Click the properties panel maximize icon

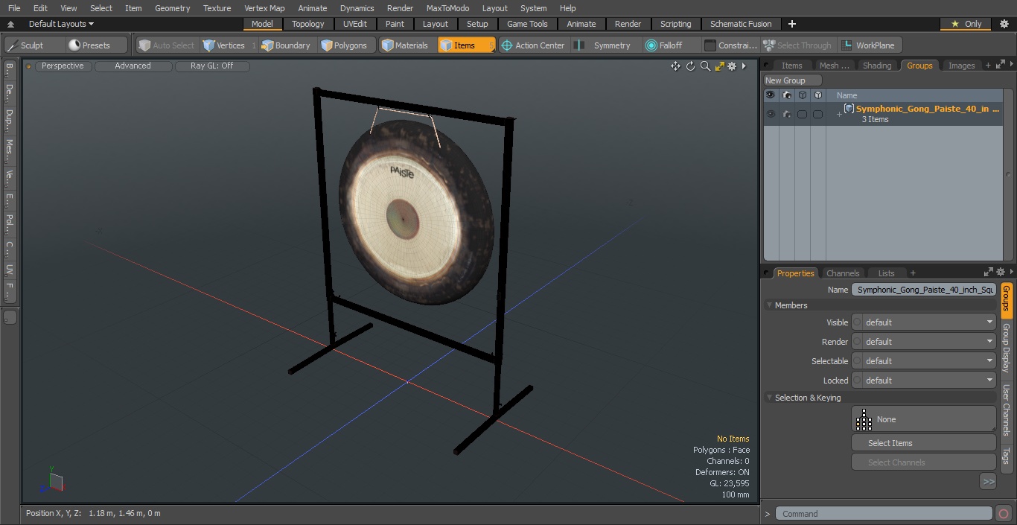click(x=989, y=273)
